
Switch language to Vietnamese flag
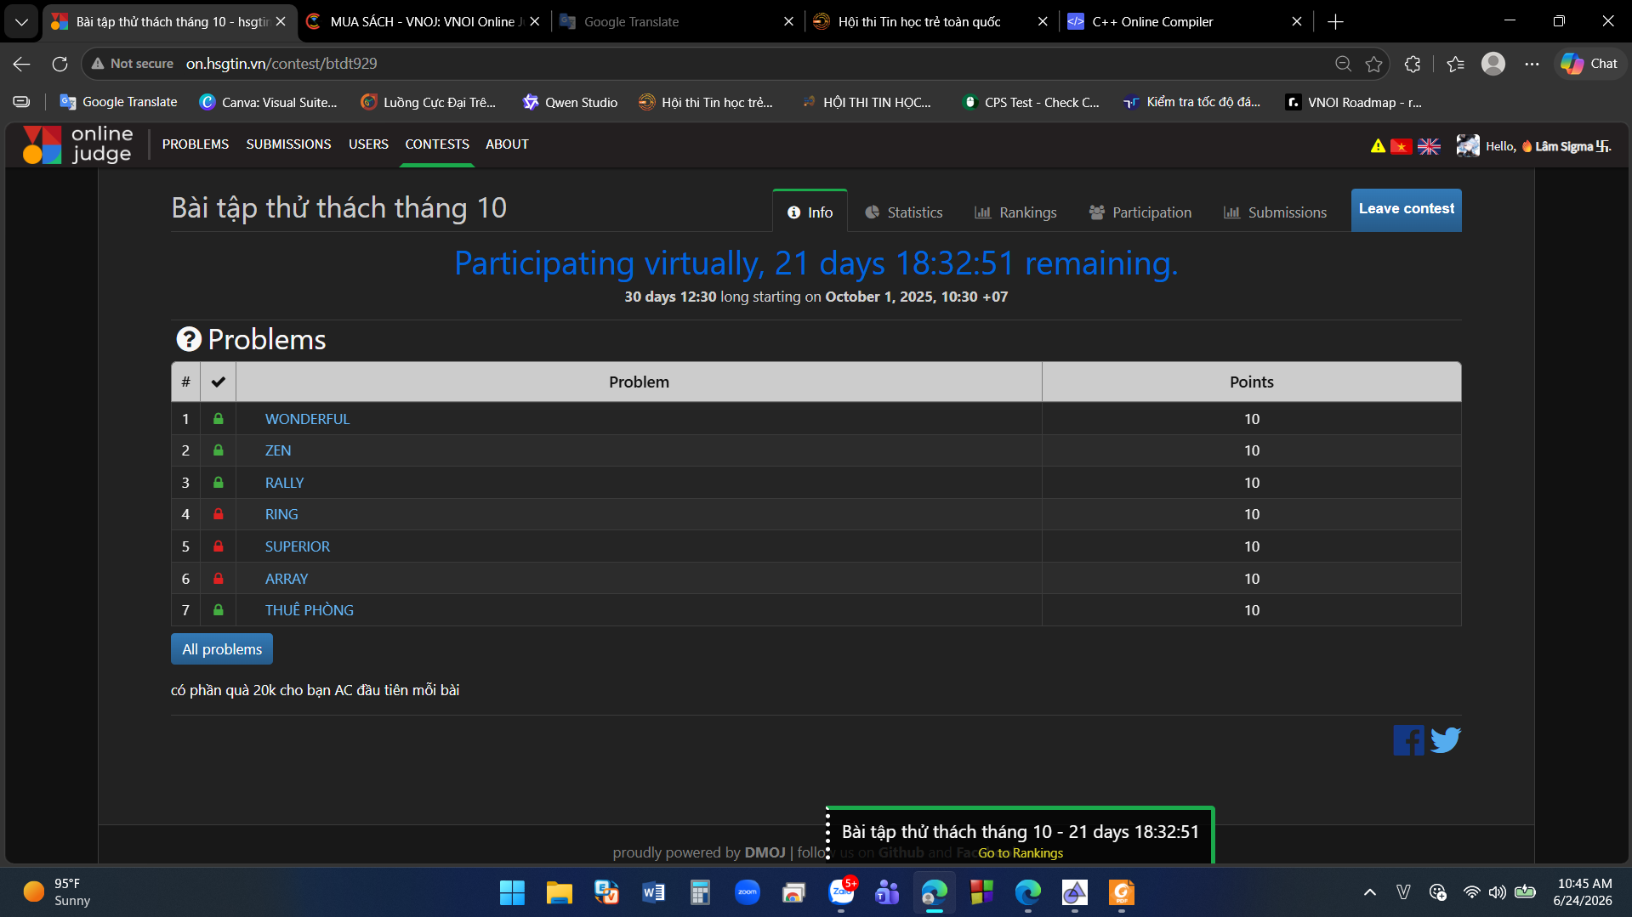(x=1401, y=146)
